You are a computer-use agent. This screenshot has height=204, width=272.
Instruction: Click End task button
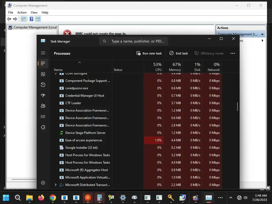179,53
